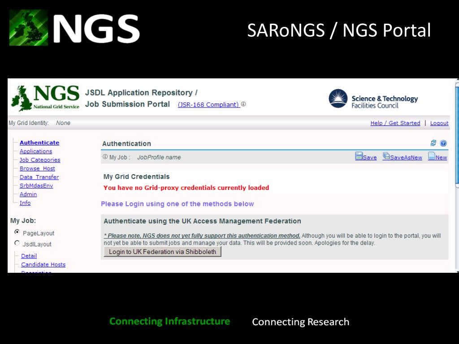Open the Admin page

(28, 194)
